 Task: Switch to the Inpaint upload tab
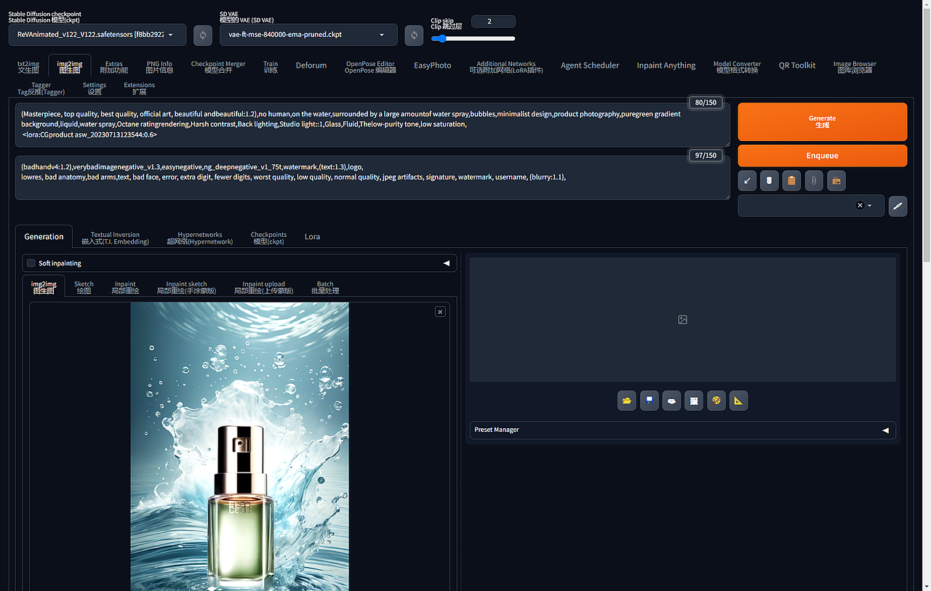pyautogui.click(x=263, y=287)
